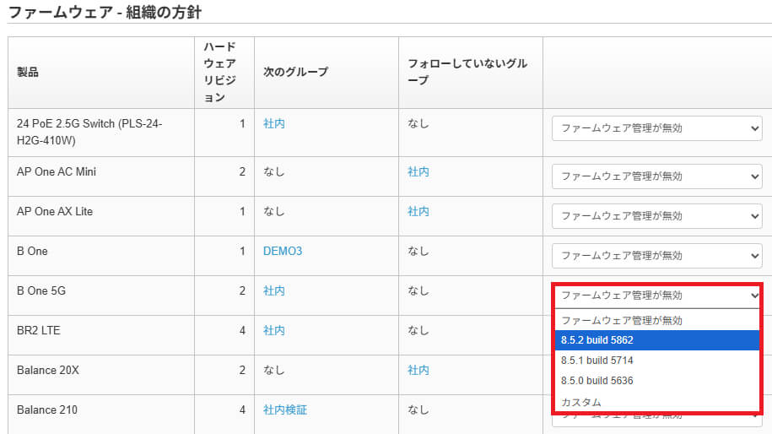The height and width of the screenshot is (434, 772).
Task: Open 社内 link in B One 5G row
Action: 273,290
